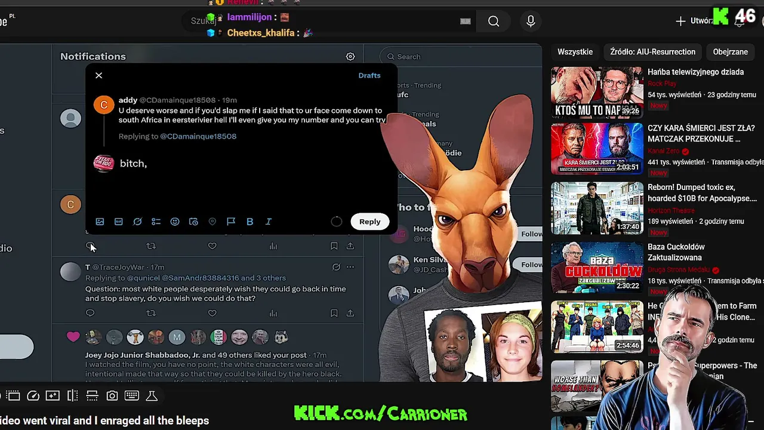The width and height of the screenshot is (764, 430).
Task: Repost the post behind the reply dialog
Action: (151, 246)
